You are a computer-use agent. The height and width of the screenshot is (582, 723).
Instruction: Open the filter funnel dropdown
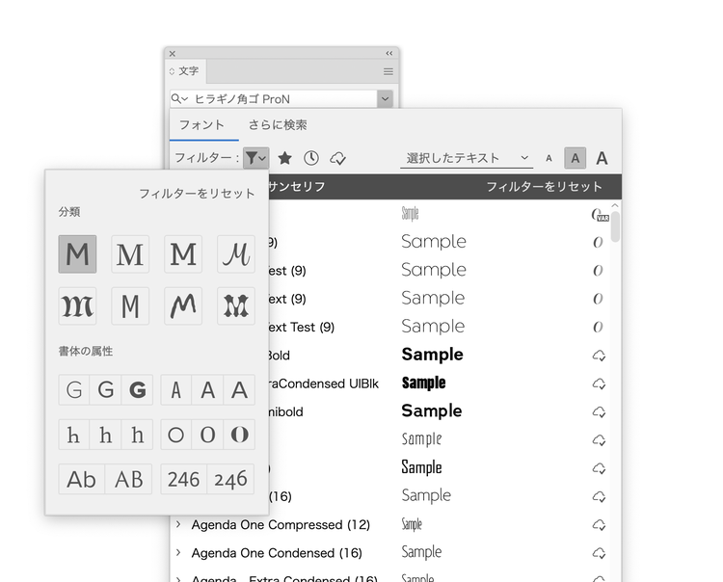tap(255, 159)
